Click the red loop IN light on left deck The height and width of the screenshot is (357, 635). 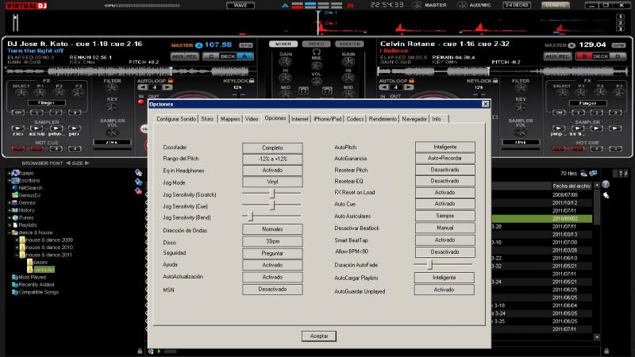click(x=141, y=102)
